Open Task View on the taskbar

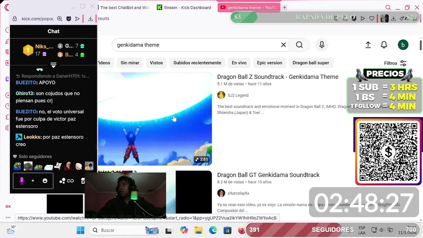coord(168,230)
